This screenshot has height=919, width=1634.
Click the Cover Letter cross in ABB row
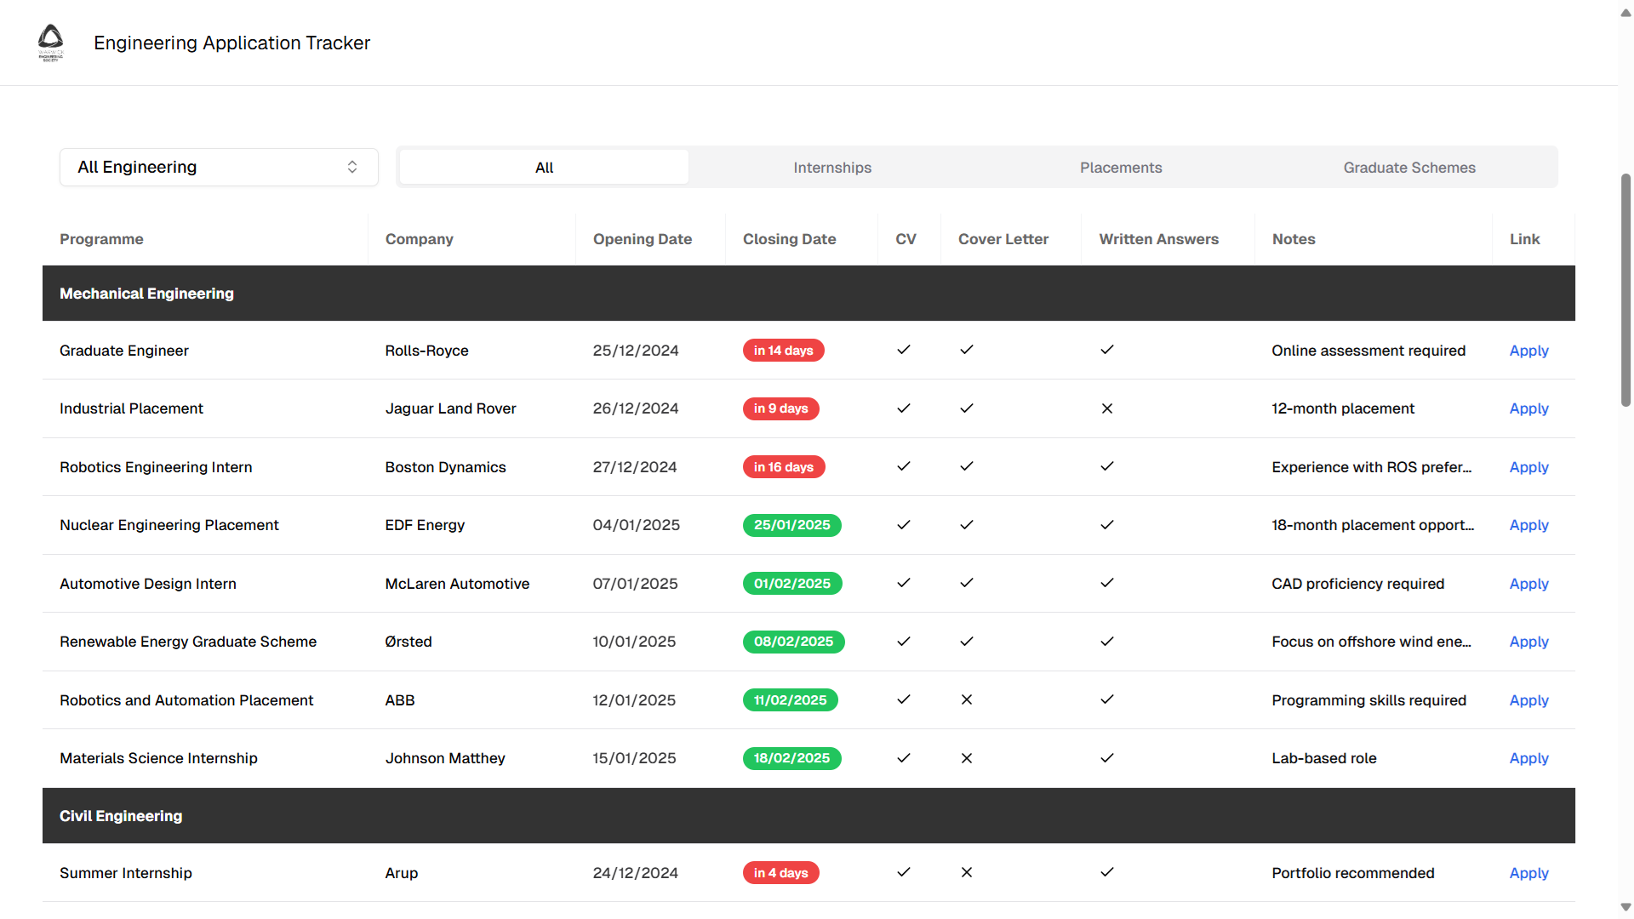pyautogui.click(x=967, y=699)
